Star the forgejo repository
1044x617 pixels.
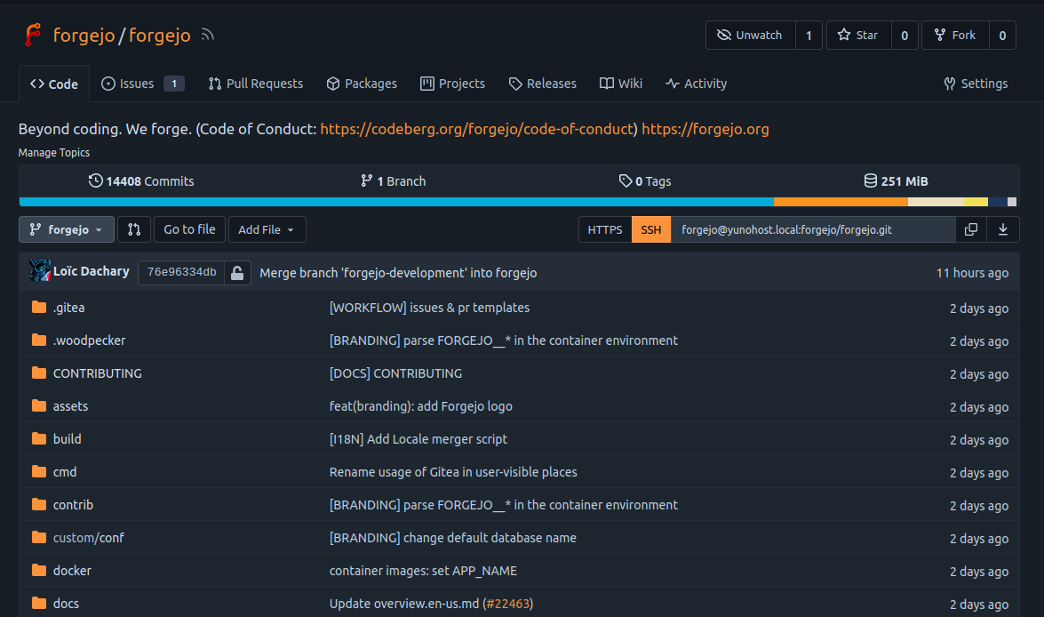pos(857,36)
